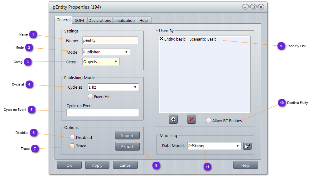
Task: Open the Declarations tab
Action: click(x=99, y=20)
